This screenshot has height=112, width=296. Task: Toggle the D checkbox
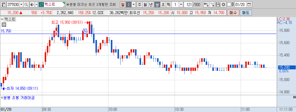pyautogui.click(x=229, y=4)
